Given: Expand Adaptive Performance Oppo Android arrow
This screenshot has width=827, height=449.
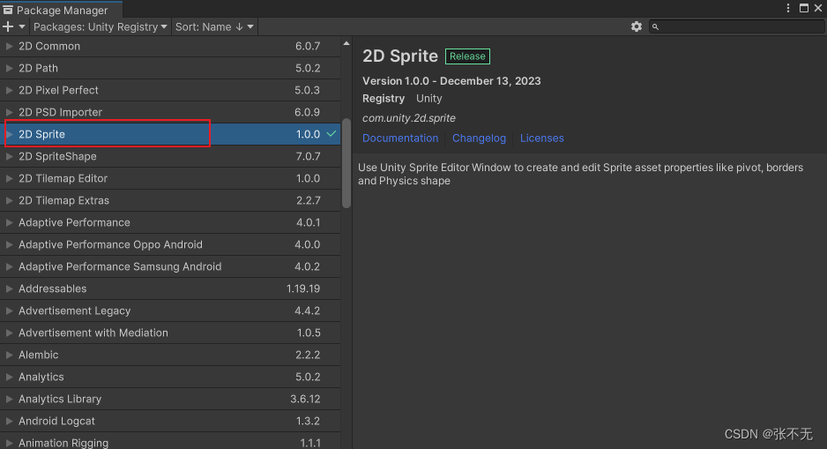Looking at the screenshot, I should coord(9,245).
